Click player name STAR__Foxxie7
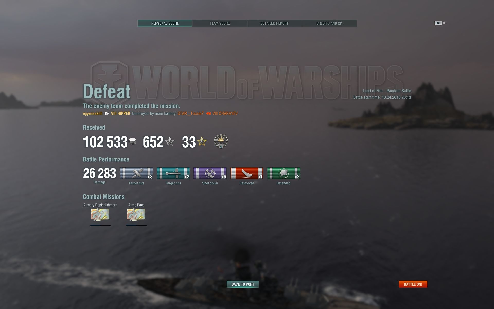Viewport: 494px width, 309px height. click(190, 114)
